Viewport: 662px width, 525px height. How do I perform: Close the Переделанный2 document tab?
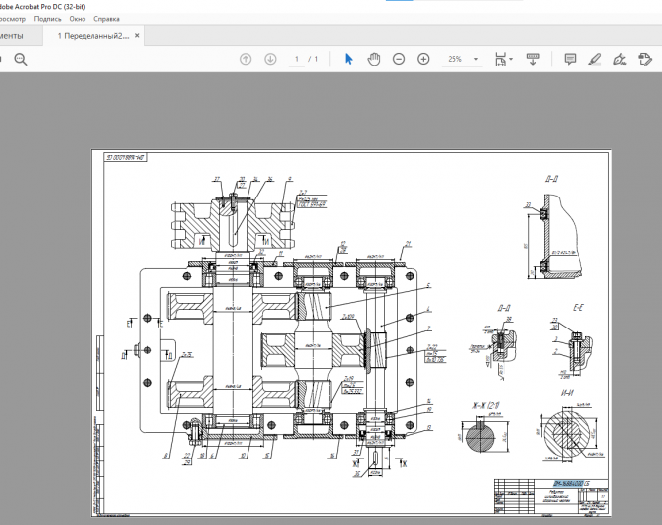point(138,36)
